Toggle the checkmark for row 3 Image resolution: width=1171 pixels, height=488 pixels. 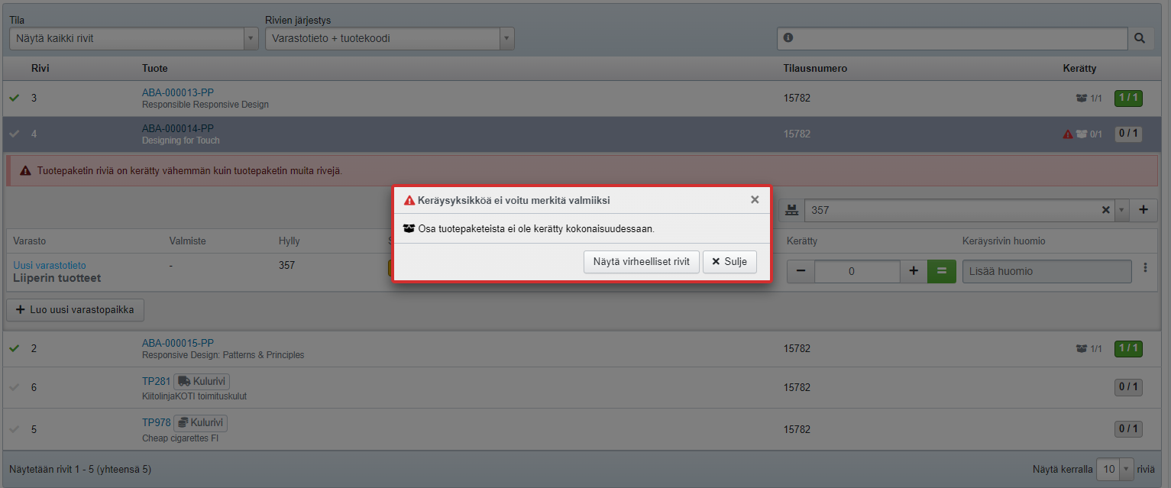coord(14,99)
